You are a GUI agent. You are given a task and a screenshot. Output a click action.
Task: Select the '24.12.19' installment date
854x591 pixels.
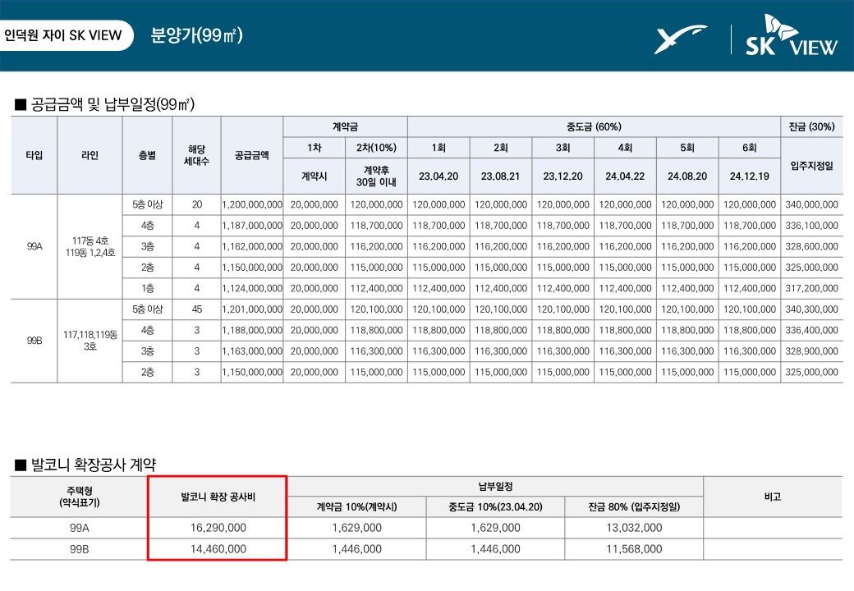pyautogui.click(x=750, y=176)
